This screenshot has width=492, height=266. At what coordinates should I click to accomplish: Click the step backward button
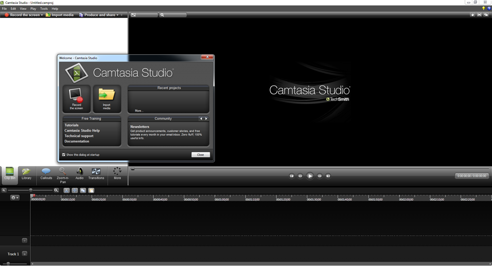click(x=300, y=176)
